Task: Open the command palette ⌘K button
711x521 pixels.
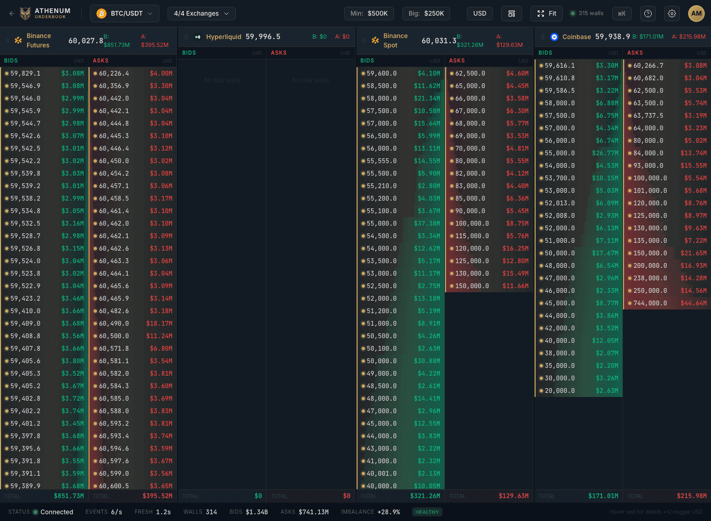Action: [x=621, y=14]
